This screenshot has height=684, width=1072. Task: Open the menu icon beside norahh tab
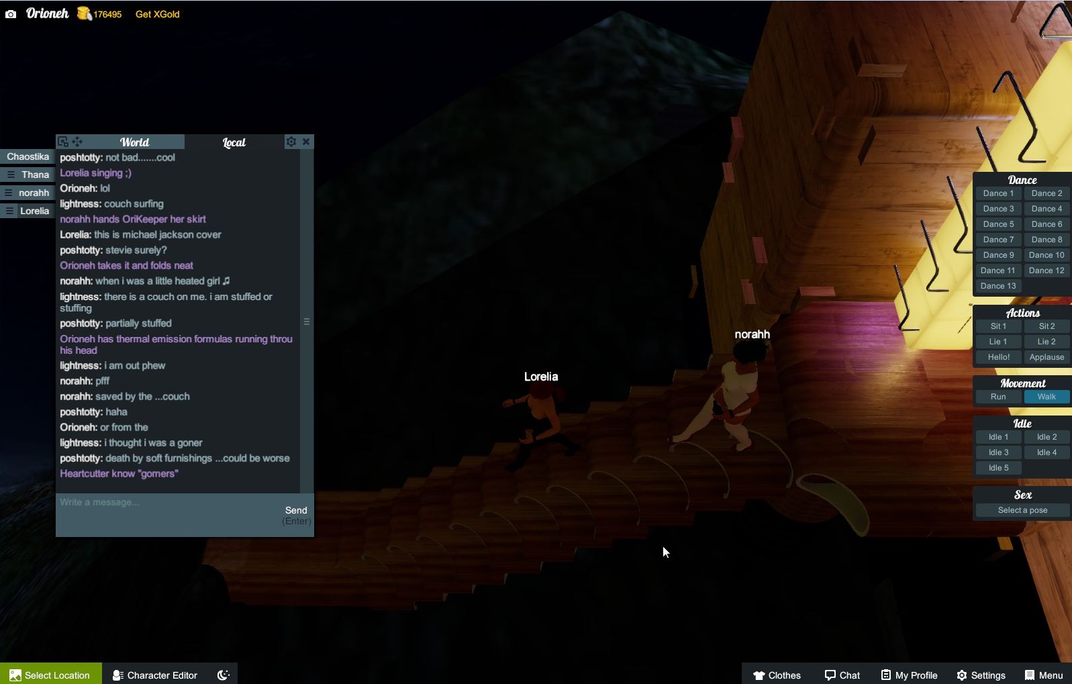(9, 193)
